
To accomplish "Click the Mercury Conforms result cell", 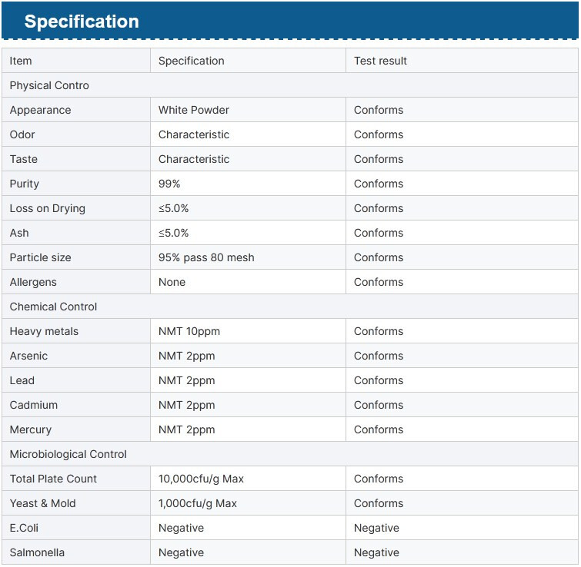I will 462,429.
